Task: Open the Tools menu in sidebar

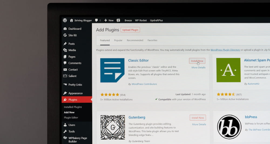Action: pos(71,131)
